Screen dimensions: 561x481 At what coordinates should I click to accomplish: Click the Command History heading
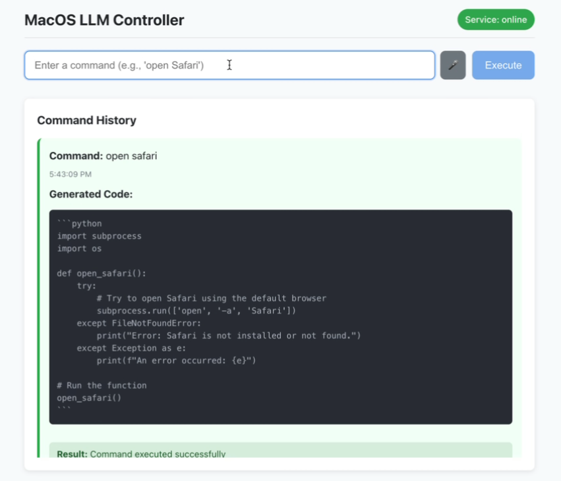pyautogui.click(x=86, y=120)
